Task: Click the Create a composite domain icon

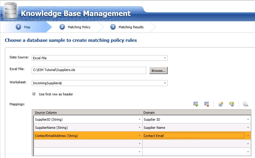Action: tap(232, 104)
